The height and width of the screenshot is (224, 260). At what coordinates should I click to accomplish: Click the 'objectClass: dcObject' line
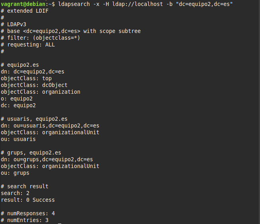(x=34, y=85)
